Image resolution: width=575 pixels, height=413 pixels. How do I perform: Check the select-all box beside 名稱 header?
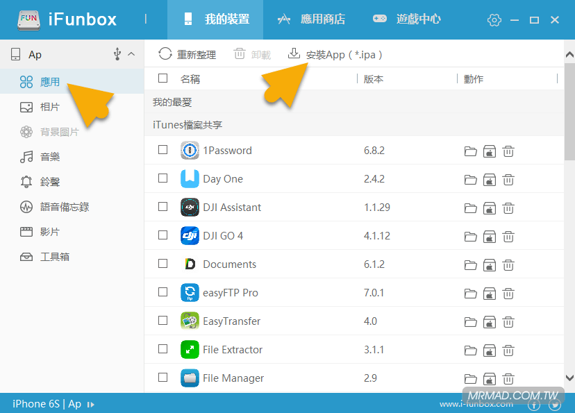click(163, 78)
